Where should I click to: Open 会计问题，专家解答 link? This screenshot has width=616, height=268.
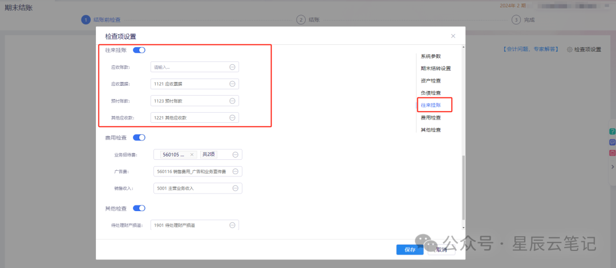pyautogui.click(x=531, y=50)
